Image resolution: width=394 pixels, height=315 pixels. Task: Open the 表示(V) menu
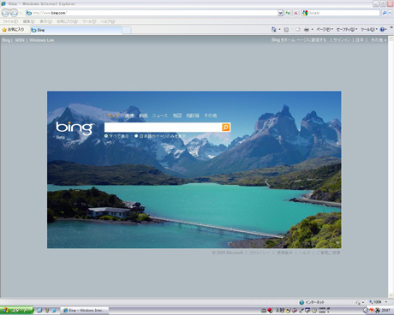(45, 21)
